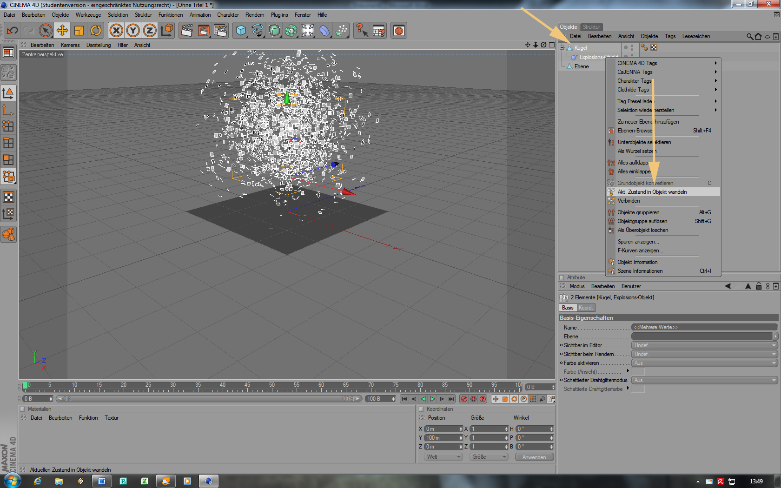Image resolution: width=781 pixels, height=488 pixels.
Task: Select the Ebene object in tree
Action: click(582, 66)
